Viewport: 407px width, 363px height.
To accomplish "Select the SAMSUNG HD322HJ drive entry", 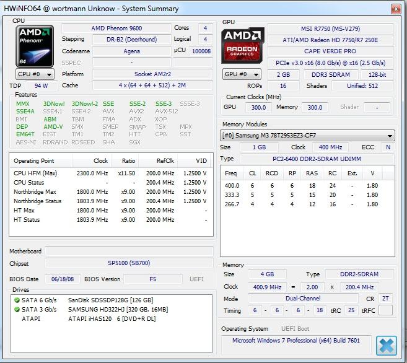I will [x=118, y=309].
